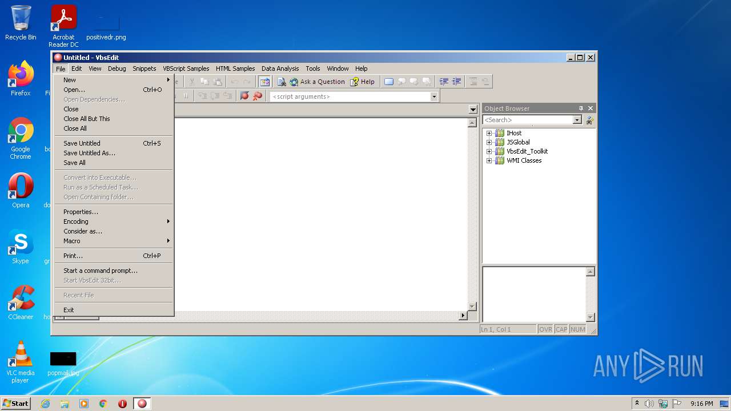Select the CCleaner desktop icon
The height and width of the screenshot is (411, 731).
pyautogui.click(x=21, y=303)
